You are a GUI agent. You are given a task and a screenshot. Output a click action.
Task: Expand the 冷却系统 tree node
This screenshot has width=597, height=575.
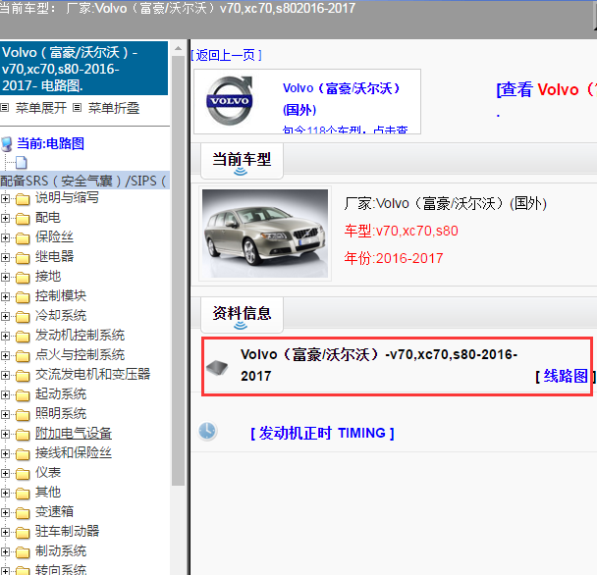point(5,316)
